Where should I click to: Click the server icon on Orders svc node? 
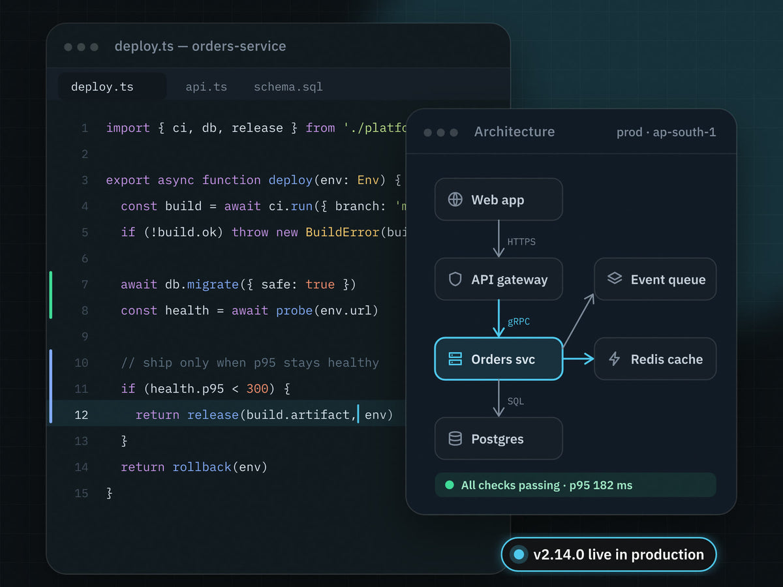point(455,359)
